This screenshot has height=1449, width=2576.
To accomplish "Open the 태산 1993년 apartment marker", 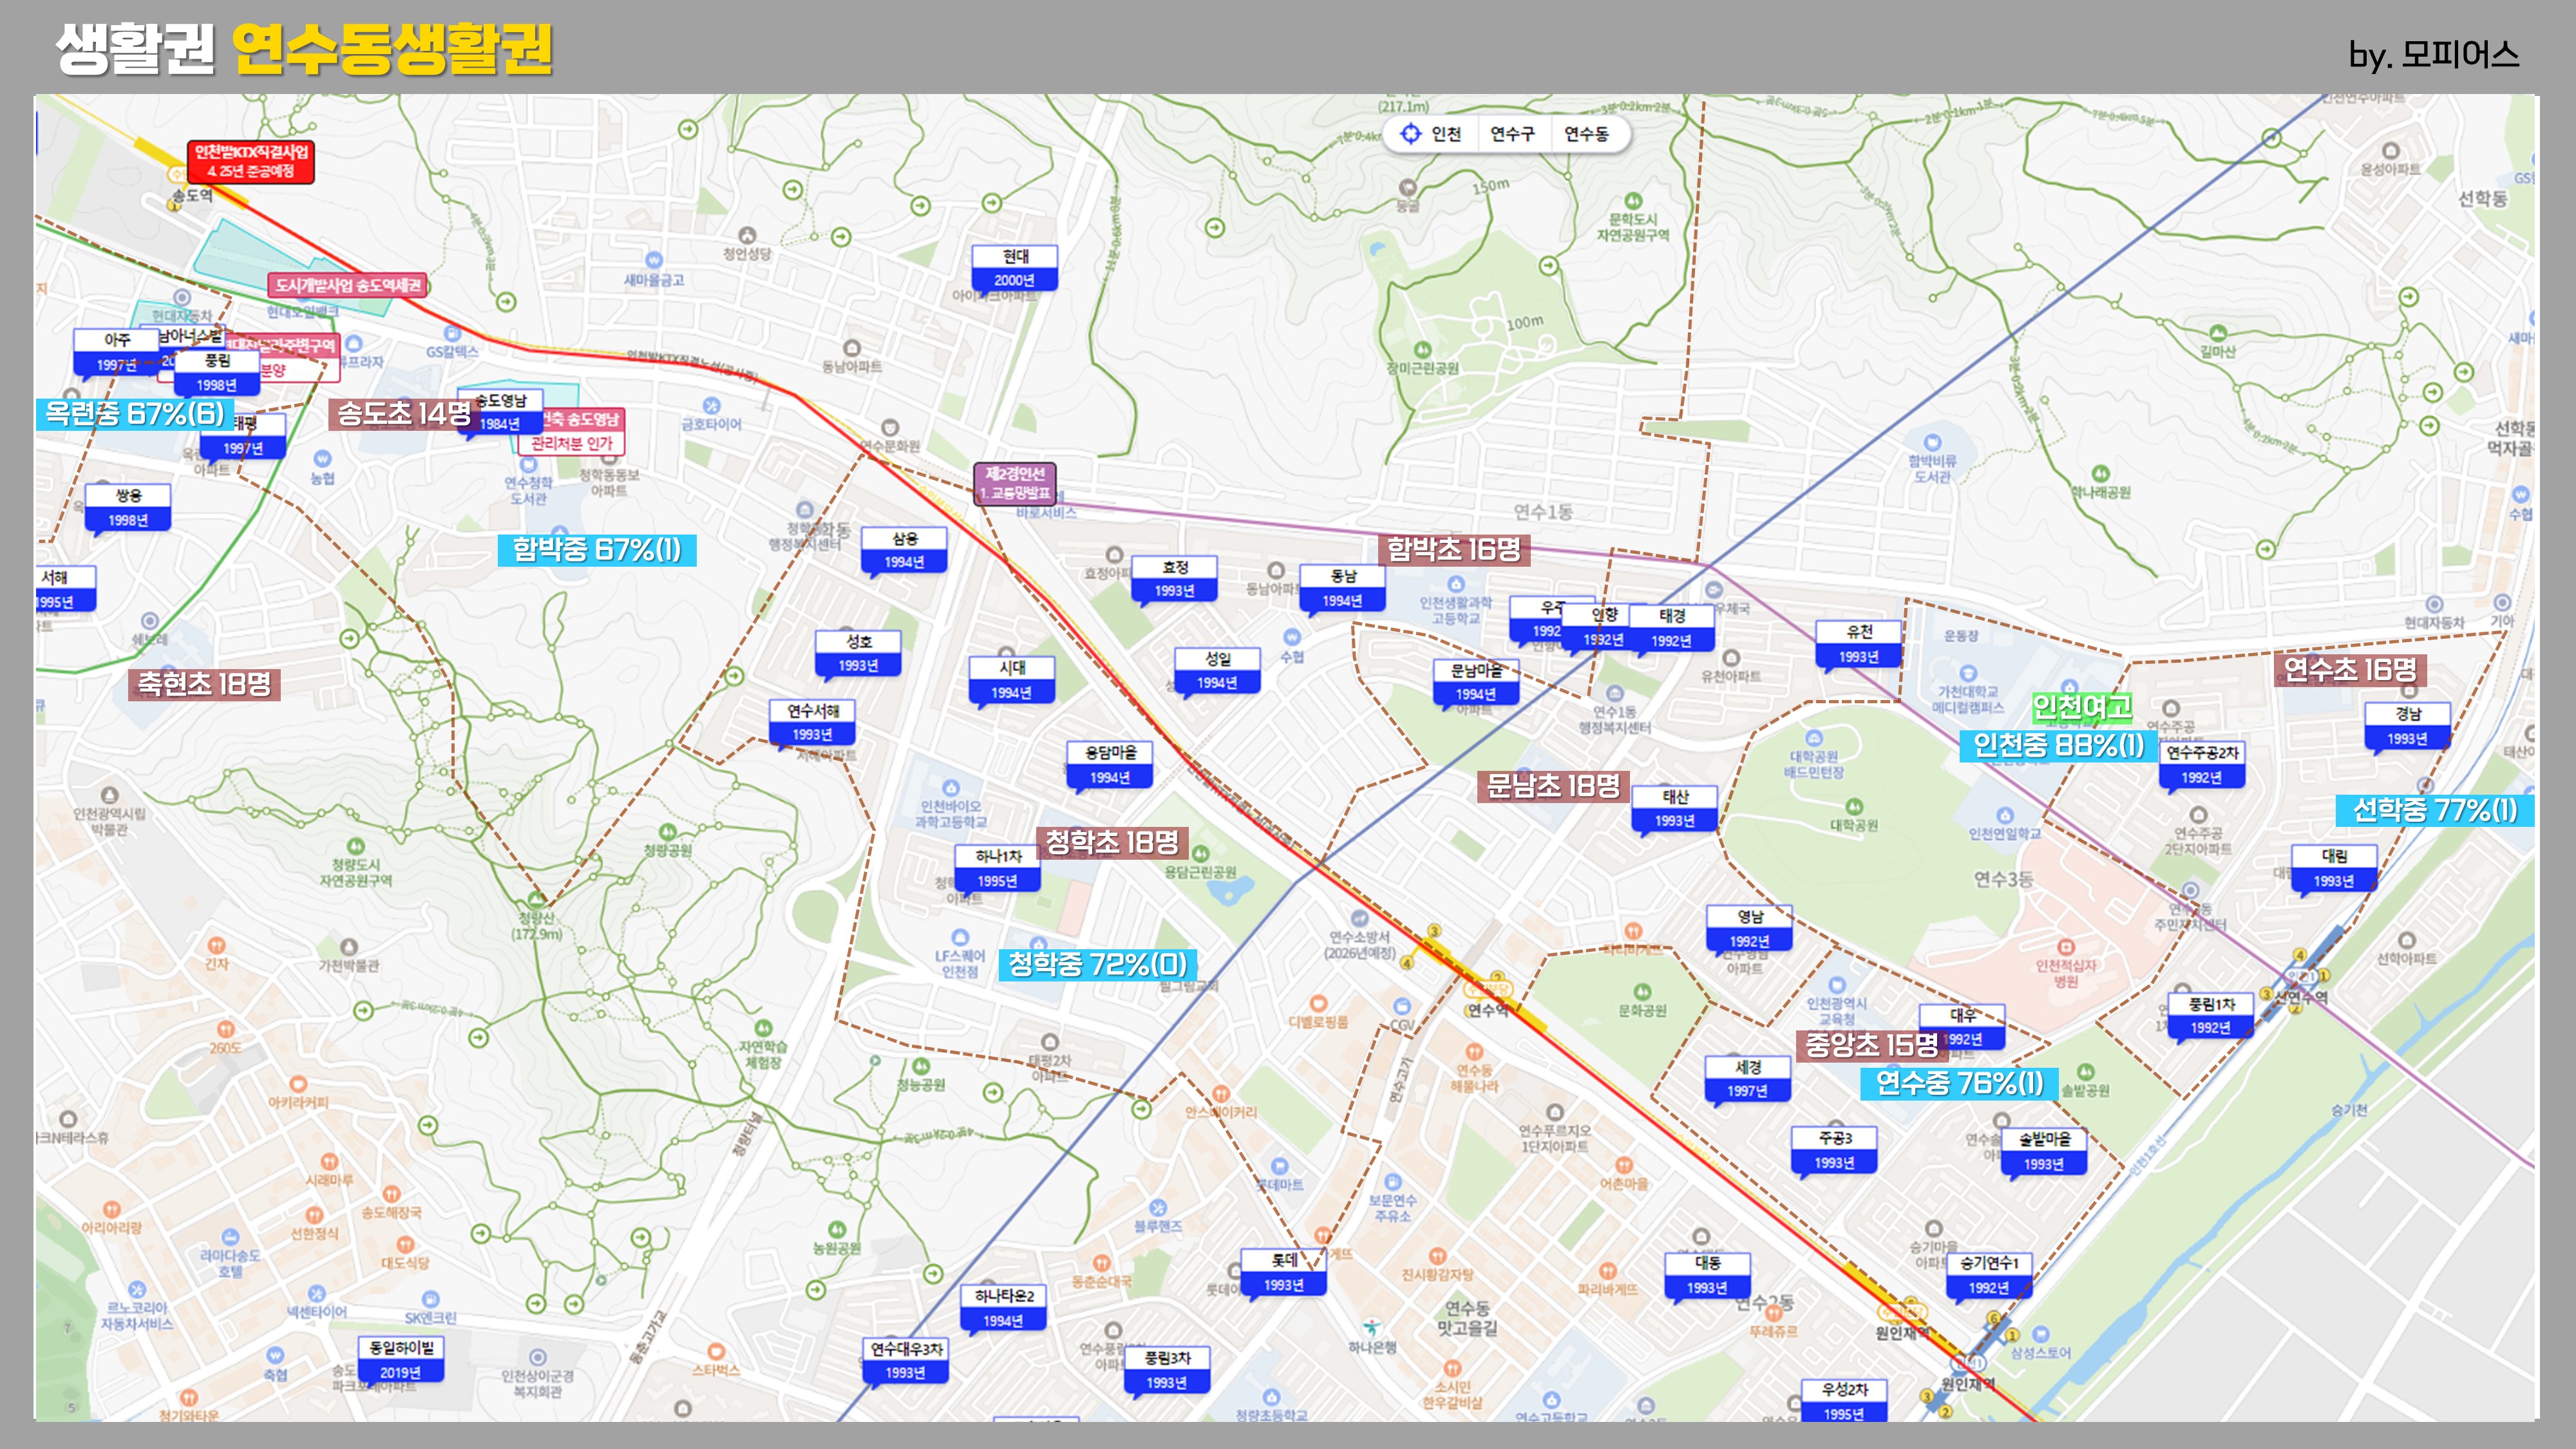I will [1675, 808].
